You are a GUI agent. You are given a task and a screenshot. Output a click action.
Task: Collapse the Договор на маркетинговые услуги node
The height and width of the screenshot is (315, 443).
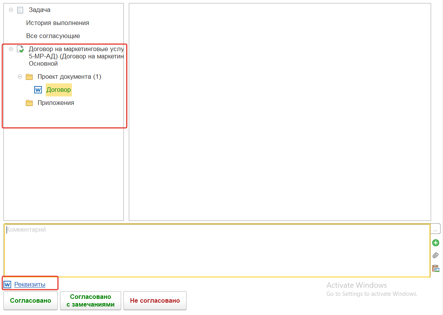click(11, 49)
